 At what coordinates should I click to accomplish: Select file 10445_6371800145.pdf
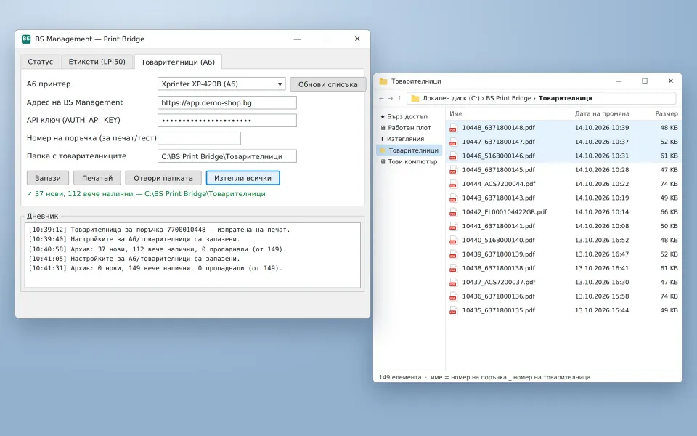[x=563, y=170]
